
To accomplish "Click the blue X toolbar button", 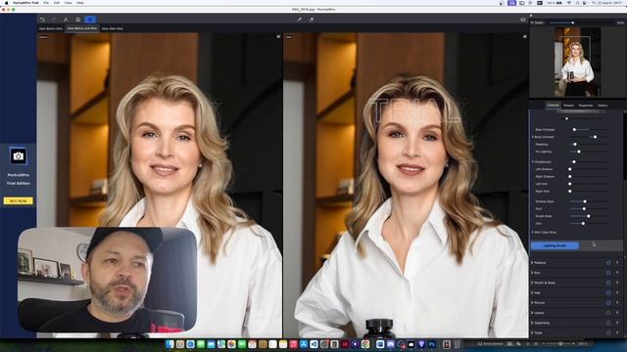I will (90, 20).
